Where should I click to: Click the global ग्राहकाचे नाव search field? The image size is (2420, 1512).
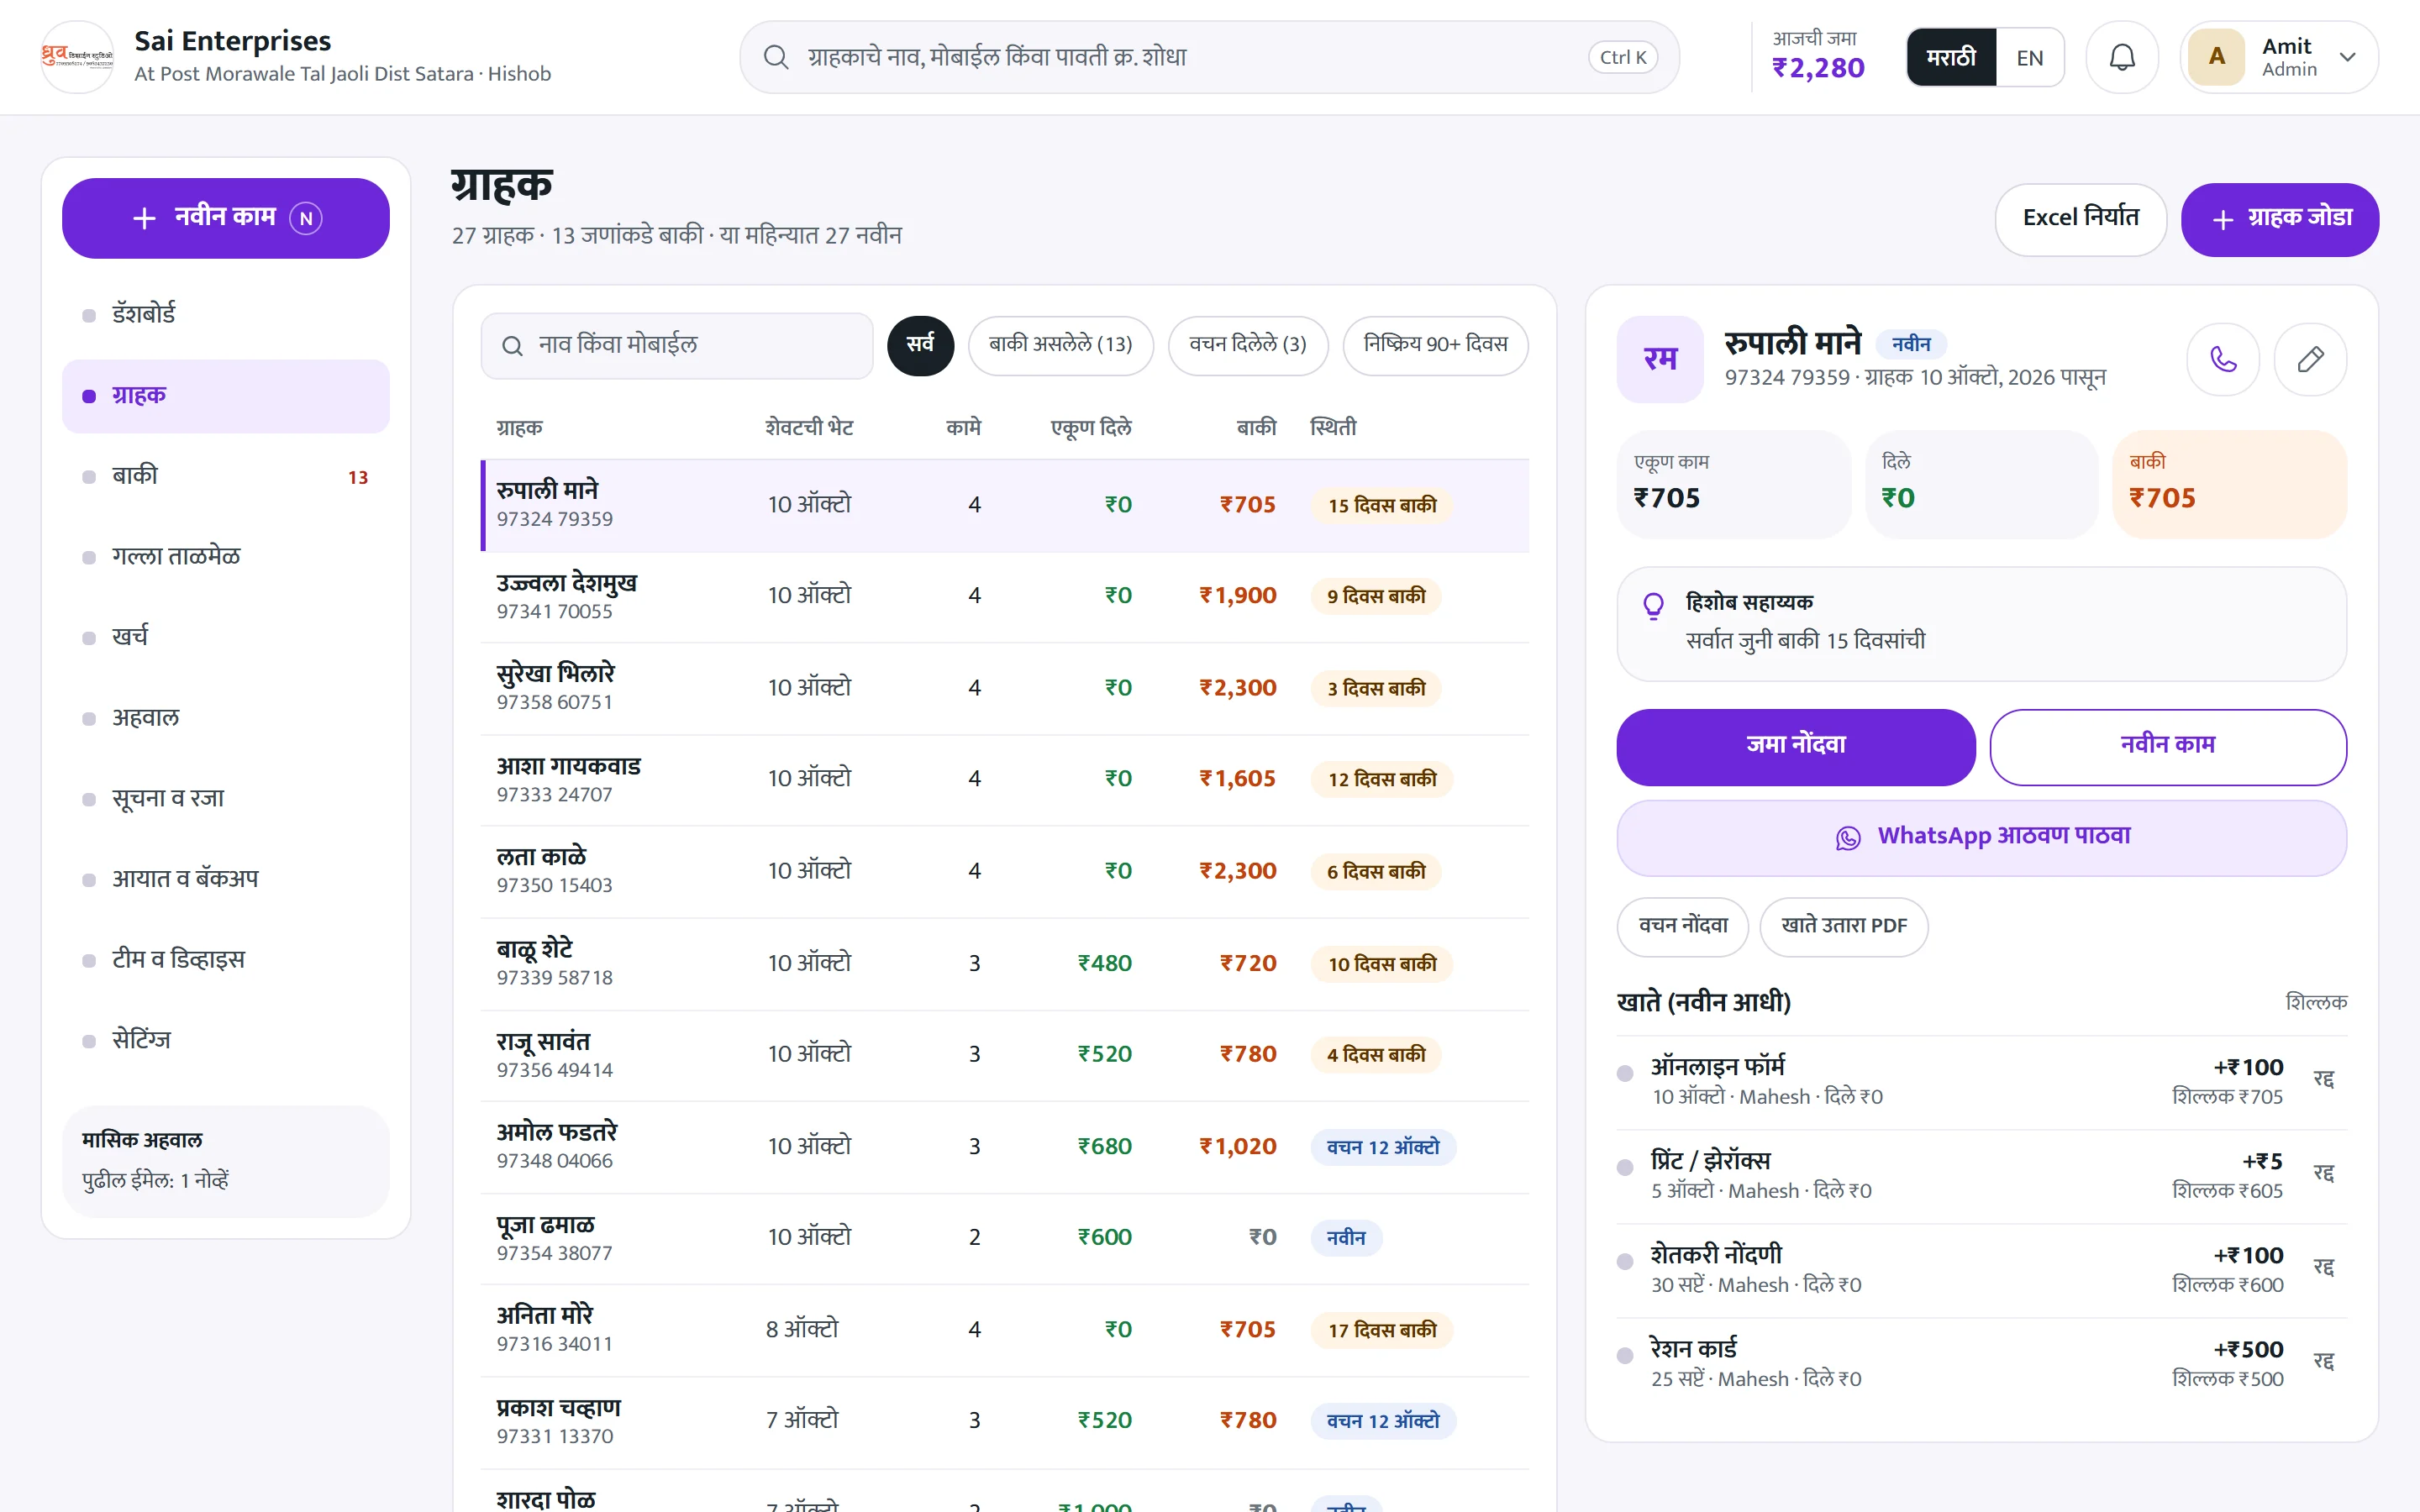[1209, 57]
